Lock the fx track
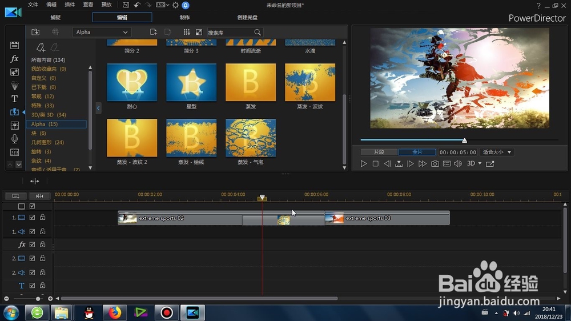The image size is (571, 321). (43, 244)
